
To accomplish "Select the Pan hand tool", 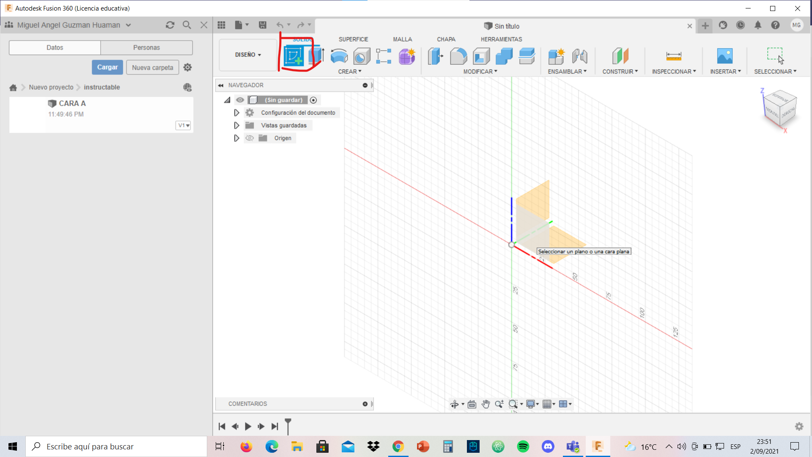I will point(486,404).
